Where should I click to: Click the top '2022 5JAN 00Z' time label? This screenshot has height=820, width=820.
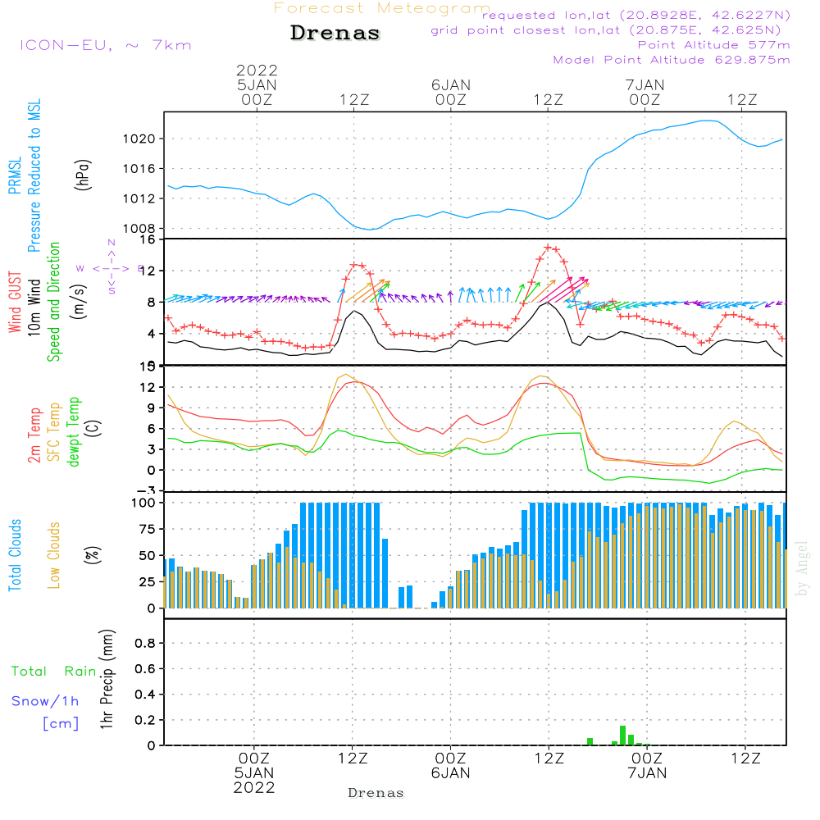click(257, 85)
